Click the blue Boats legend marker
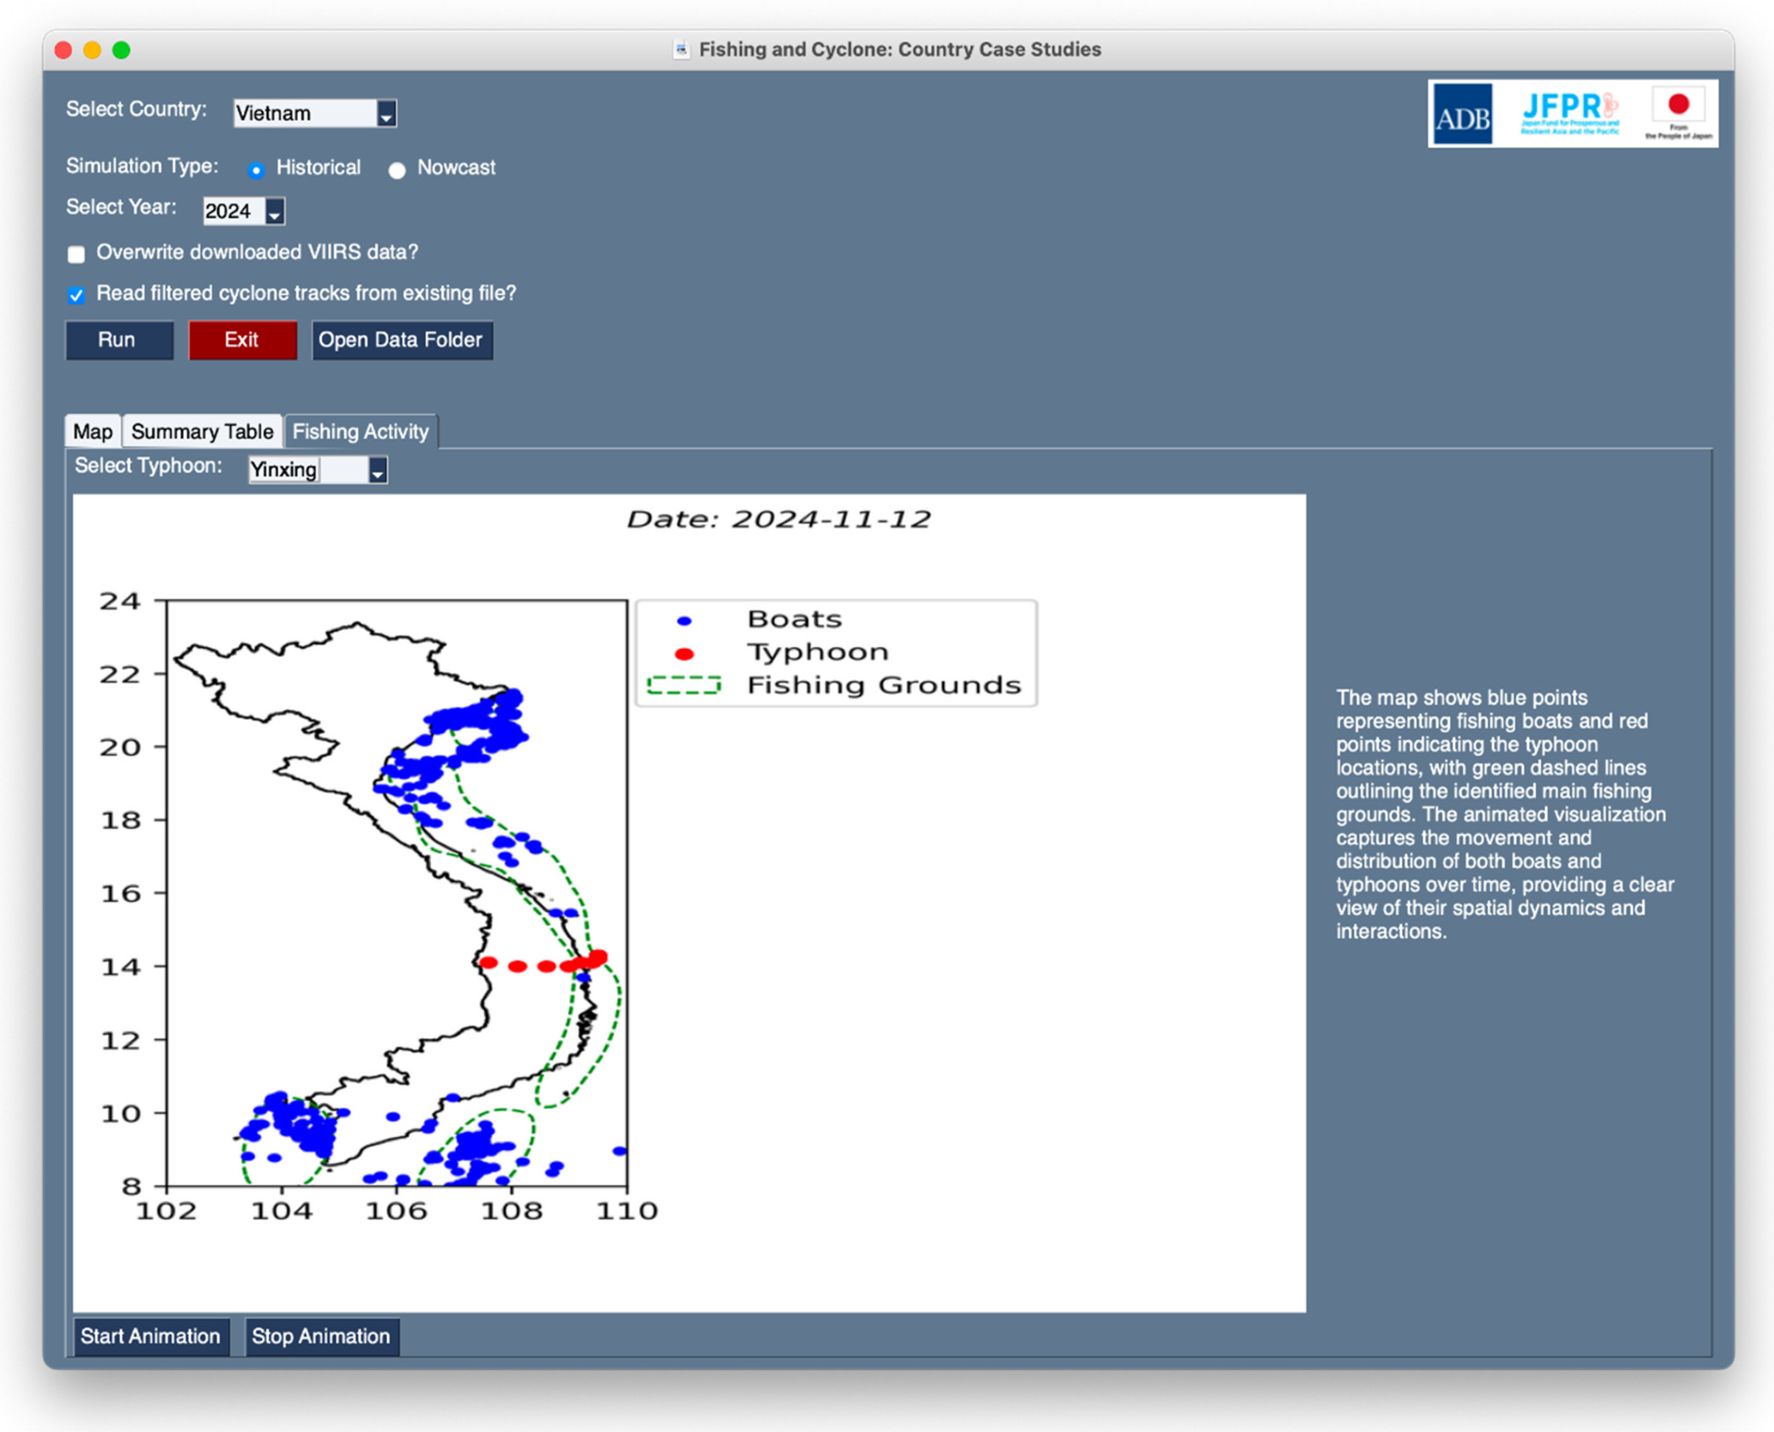 pyautogui.click(x=684, y=621)
